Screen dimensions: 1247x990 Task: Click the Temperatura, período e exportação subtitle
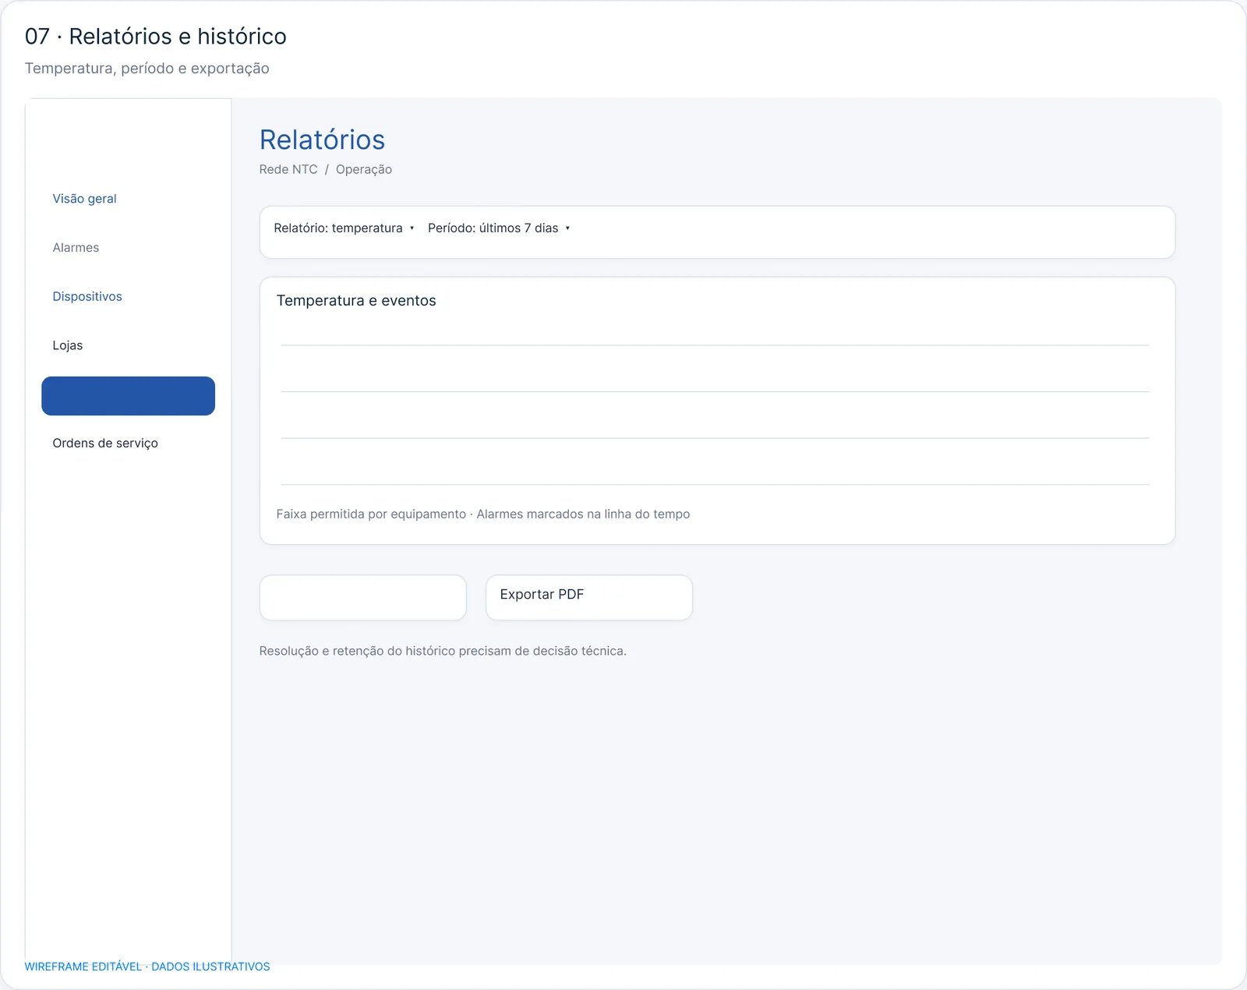147,69
